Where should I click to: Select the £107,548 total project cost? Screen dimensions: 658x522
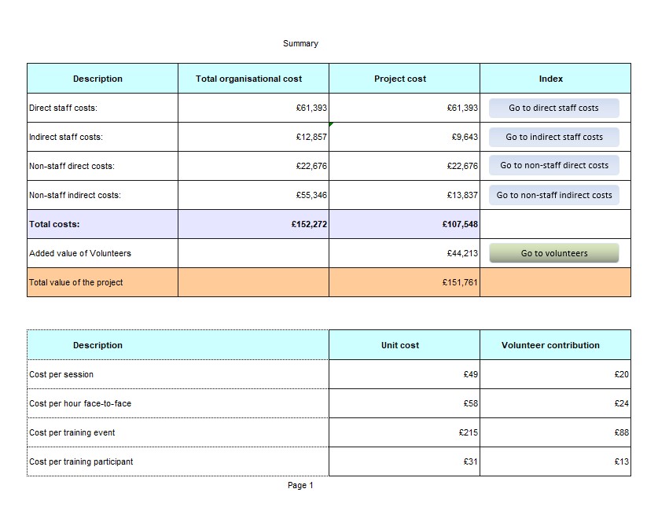405,224
